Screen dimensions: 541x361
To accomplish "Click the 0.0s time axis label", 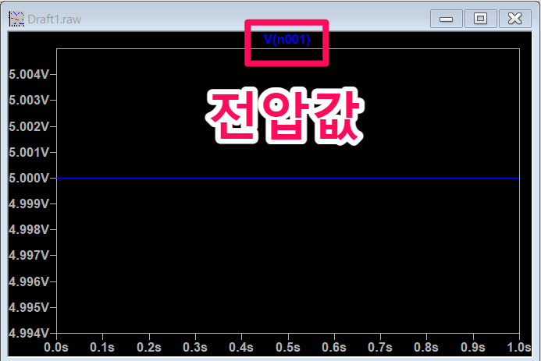I will (x=56, y=347).
